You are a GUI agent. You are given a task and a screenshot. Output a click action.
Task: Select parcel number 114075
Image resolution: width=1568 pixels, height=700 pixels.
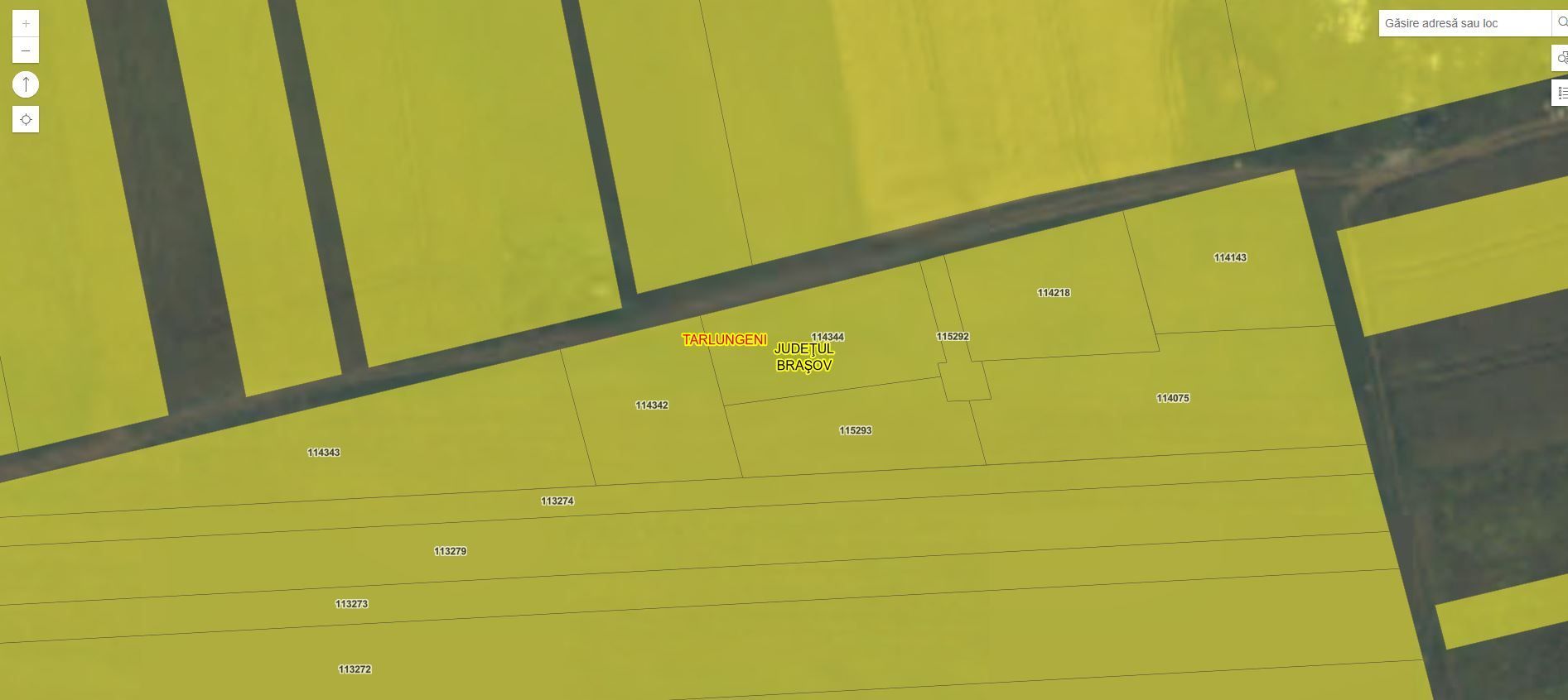pos(1172,398)
